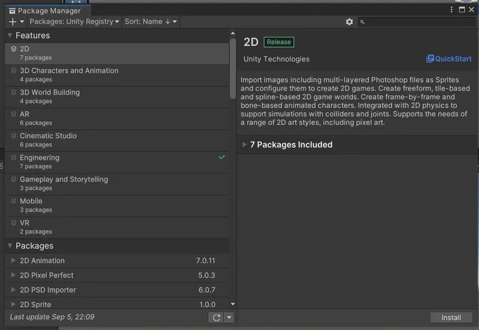
Task: Click the Mobile feature layers icon
Action: click(14, 201)
